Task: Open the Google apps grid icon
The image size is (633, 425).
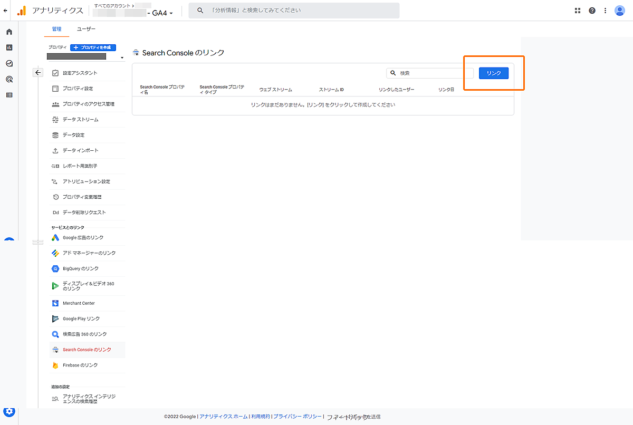Action: [578, 11]
